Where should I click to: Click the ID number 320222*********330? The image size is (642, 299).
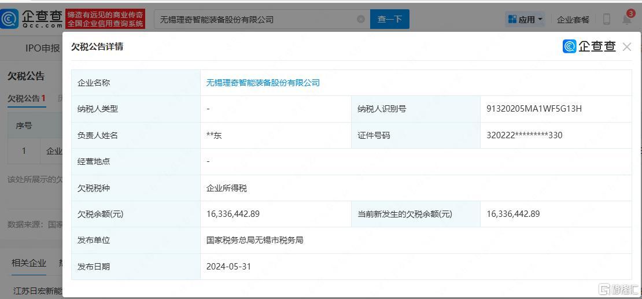(x=525, y=135)
